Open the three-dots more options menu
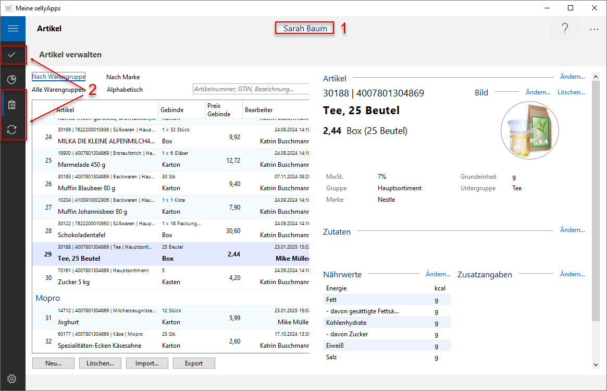Screen dimensions: 607x391 point(594,30)
